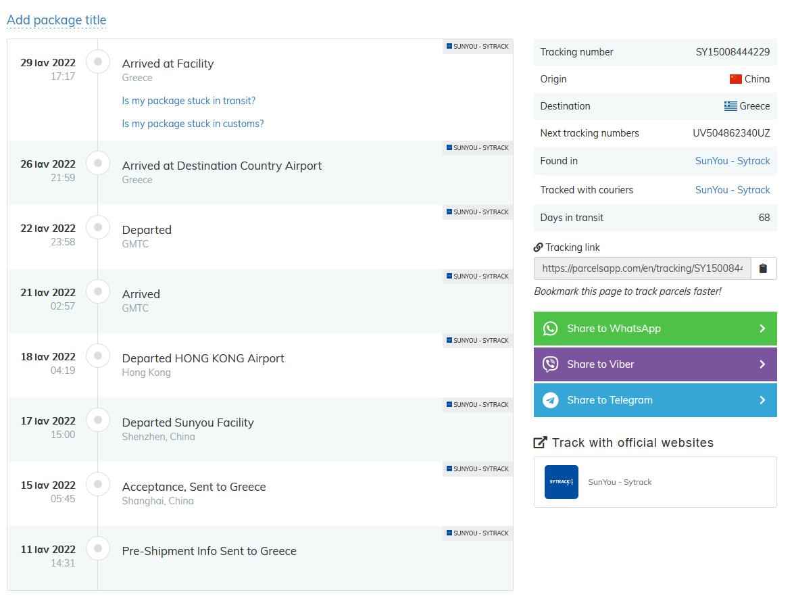Click 'Departed Sunyou Facility' event title
Screen dimensions: 794x601
pyautogui.click(x=188, y=423)
